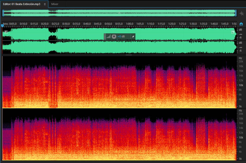Click the zoom out full icon
This screenshot has width=246, height=163.
pyautogui.click(x=242, y=13)
